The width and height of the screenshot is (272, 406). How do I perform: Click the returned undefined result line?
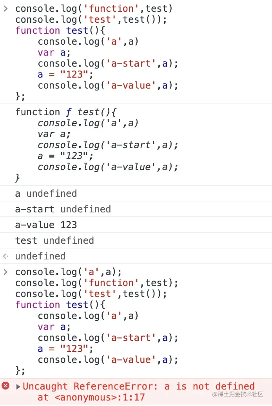(40, 256)
